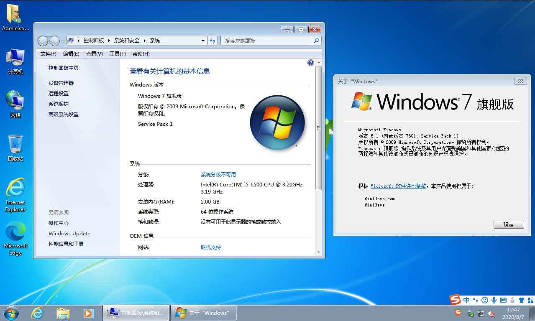535x321 pixels.
Task: Refresh the Control Panel address bar
Action: click(212, 41)
